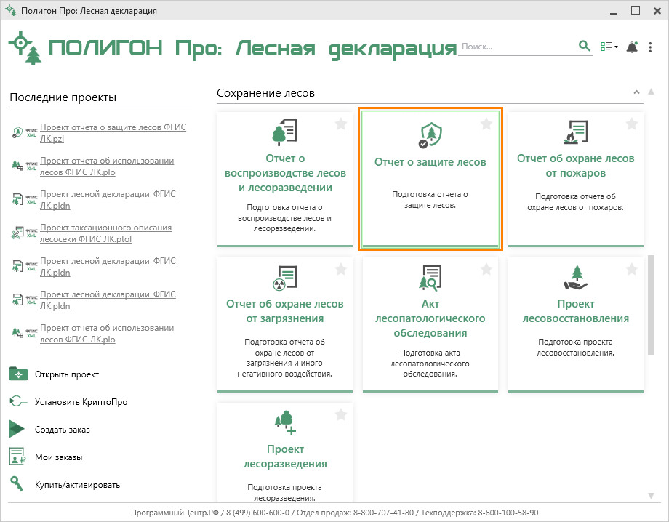669x522 pixels.
Task: Click the hand-with-tree icon of Проект лесовосстановления
Action: [x=576, y=278]
